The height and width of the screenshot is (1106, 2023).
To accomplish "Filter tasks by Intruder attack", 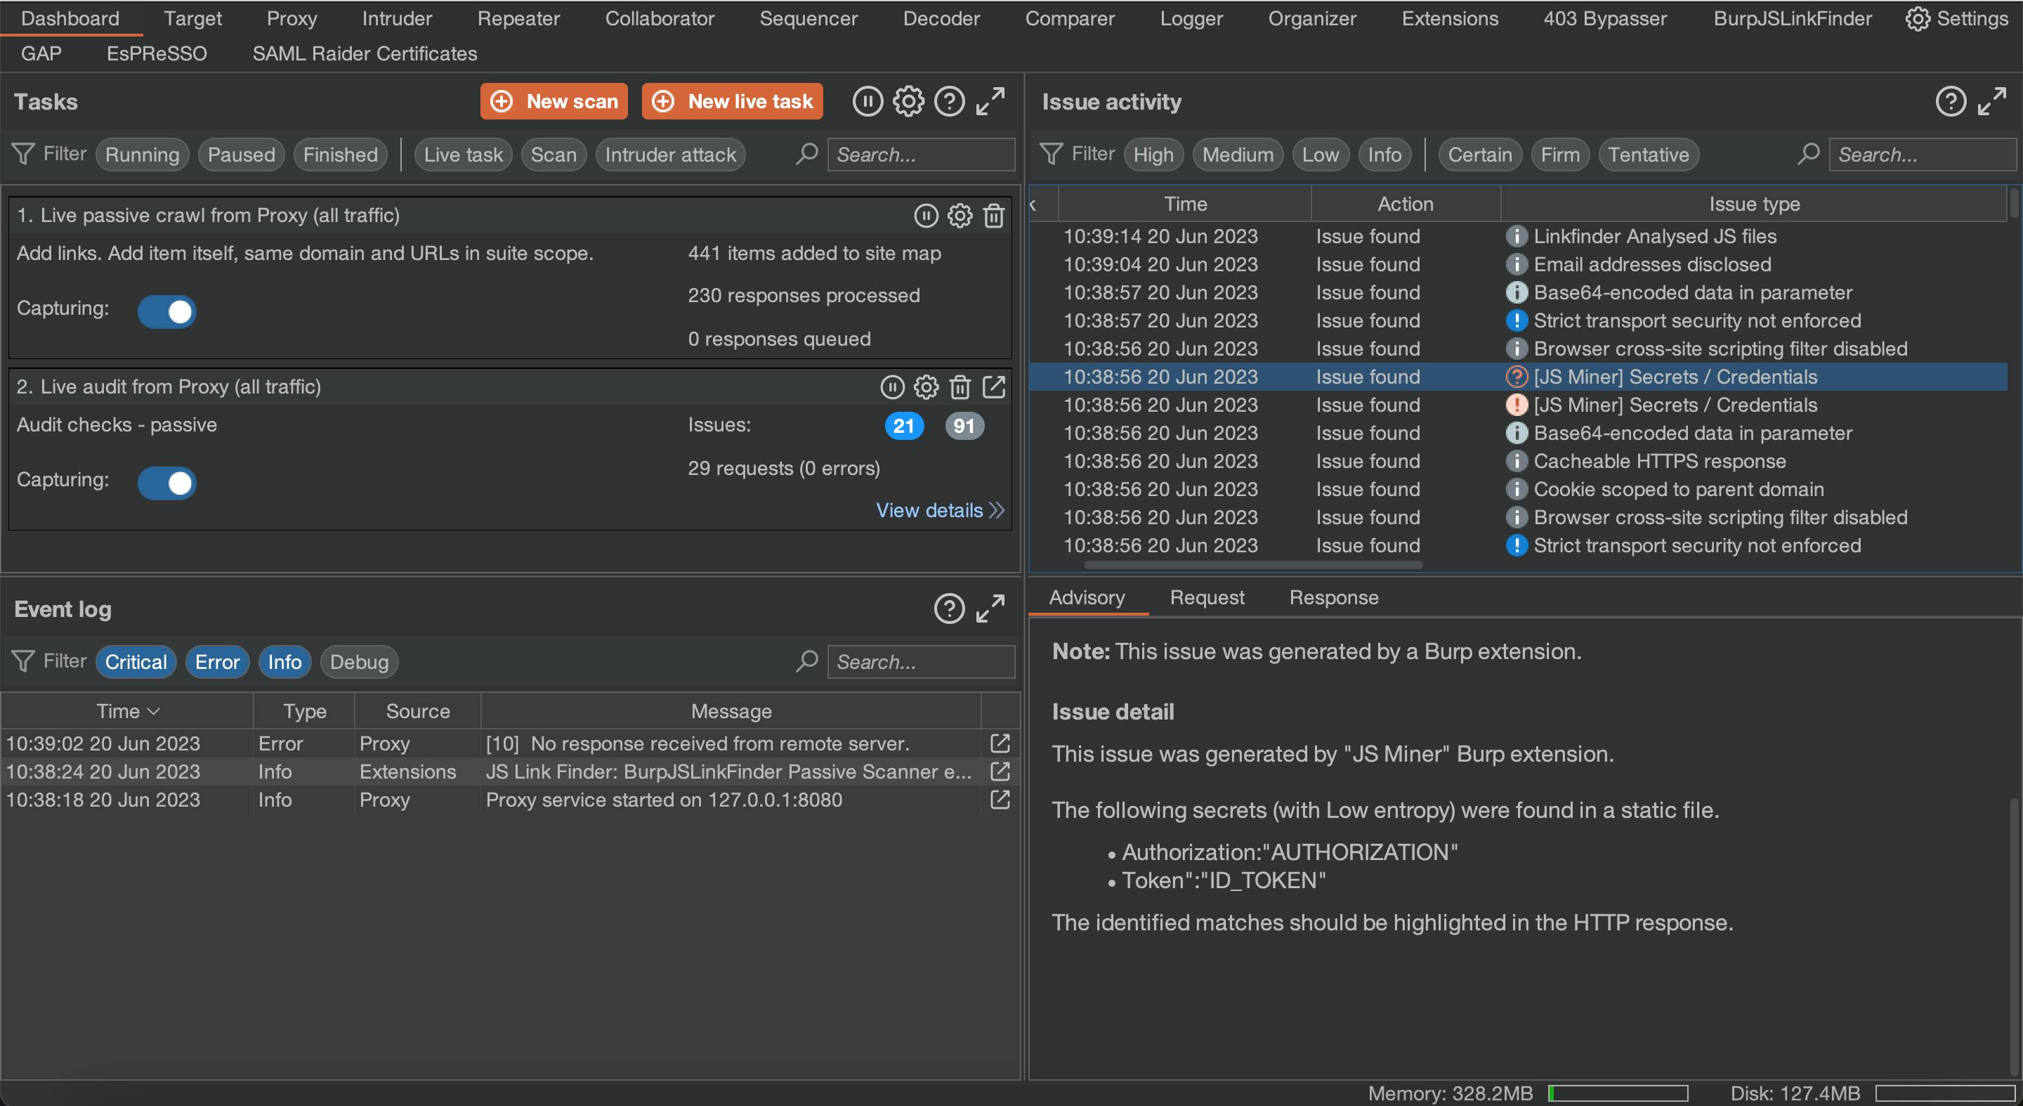I will (x=670, y=155).
